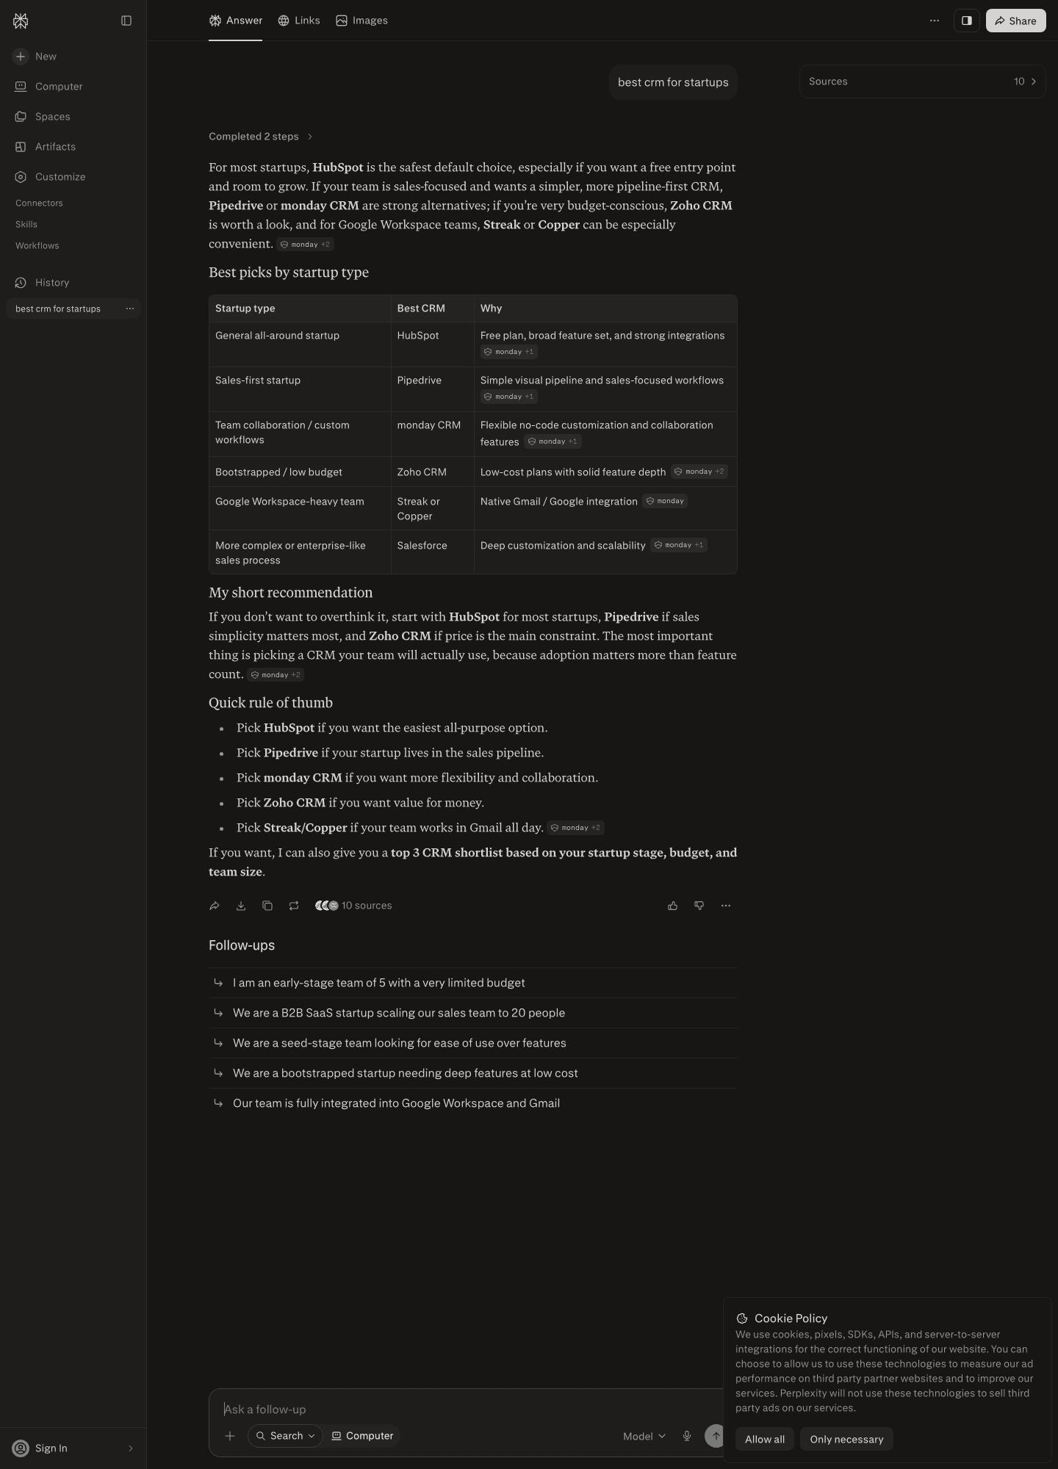Image resolution: width=1058 pixels, height=1469 pixels.
Task: Expand the Completed 2 steps section
Action: coord(261,137)
